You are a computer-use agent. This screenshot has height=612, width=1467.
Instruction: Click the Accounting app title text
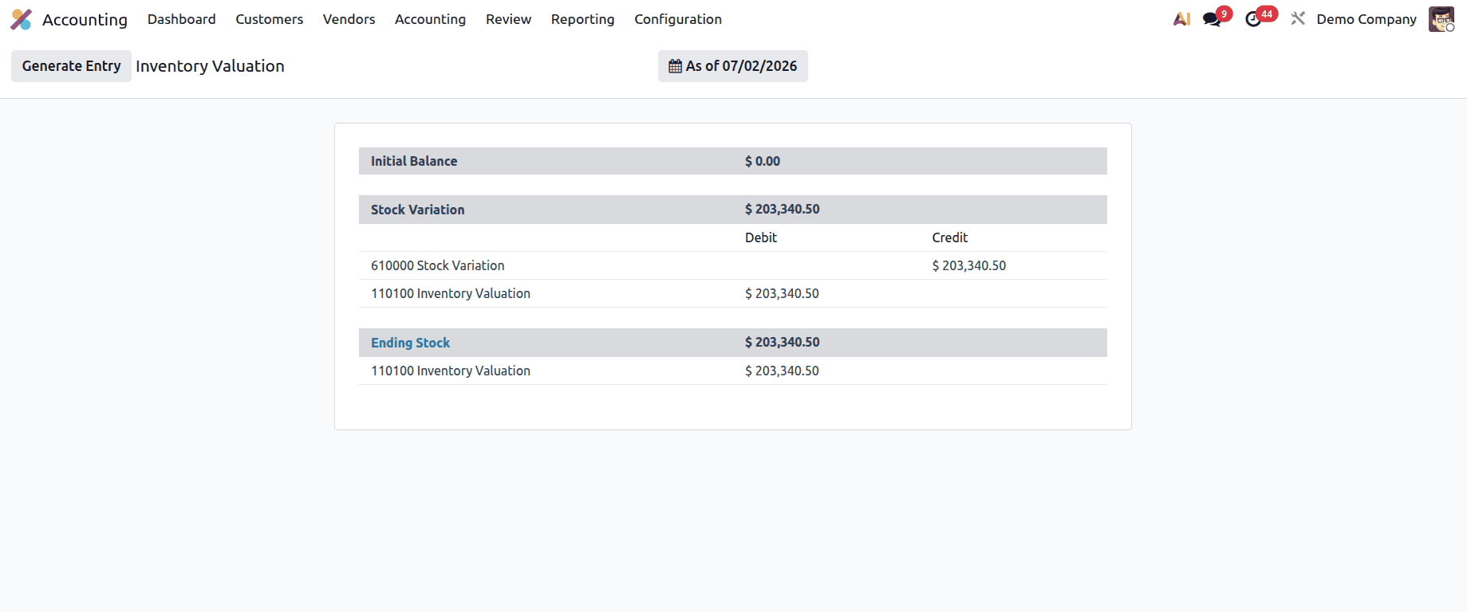coord(85,19)
